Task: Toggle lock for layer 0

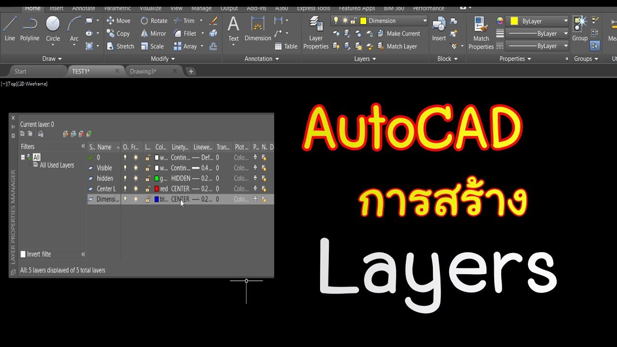Action: coord(148,157)
